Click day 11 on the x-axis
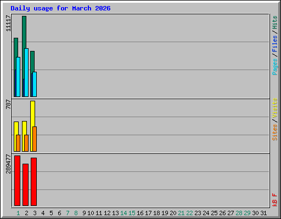Viewport: 281px width, 219px height. [99, 213]
